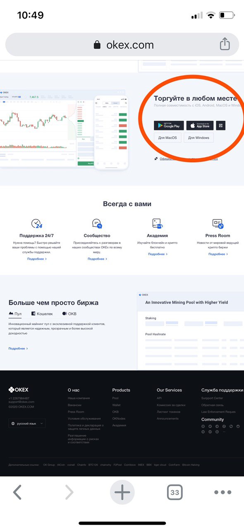The height and width of the screenshot is (530, 244).
Task: Open a new tab with plus button
Action: coord(122,492)
